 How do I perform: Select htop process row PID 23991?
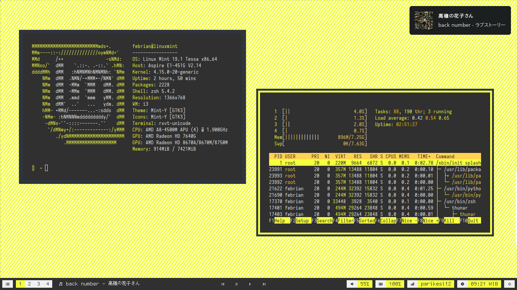375,169
